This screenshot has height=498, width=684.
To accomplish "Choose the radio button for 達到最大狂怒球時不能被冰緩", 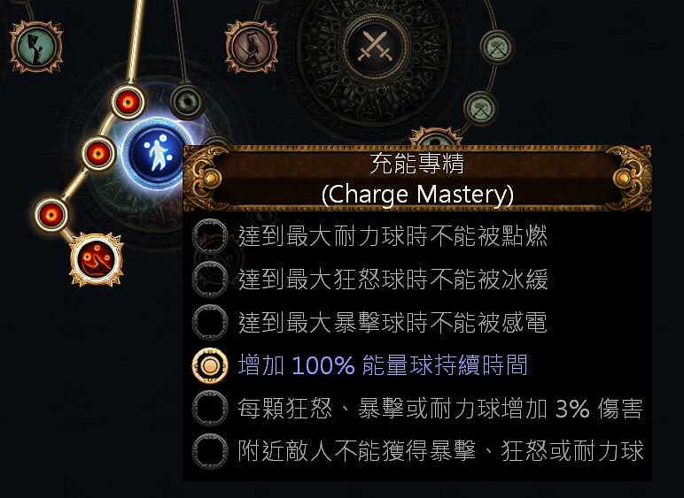I will 210,280.
